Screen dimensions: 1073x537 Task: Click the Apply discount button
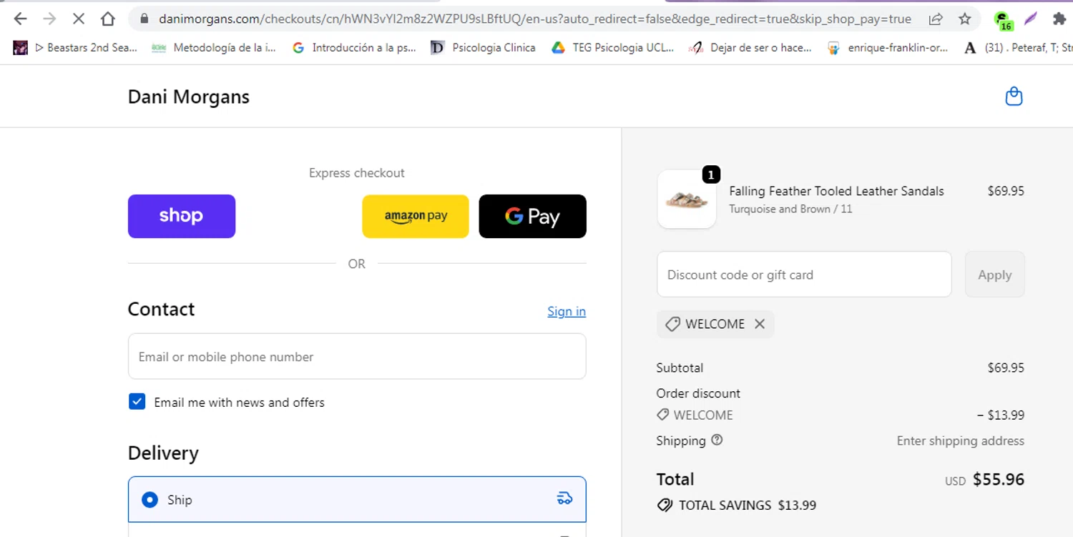[994, 274]
